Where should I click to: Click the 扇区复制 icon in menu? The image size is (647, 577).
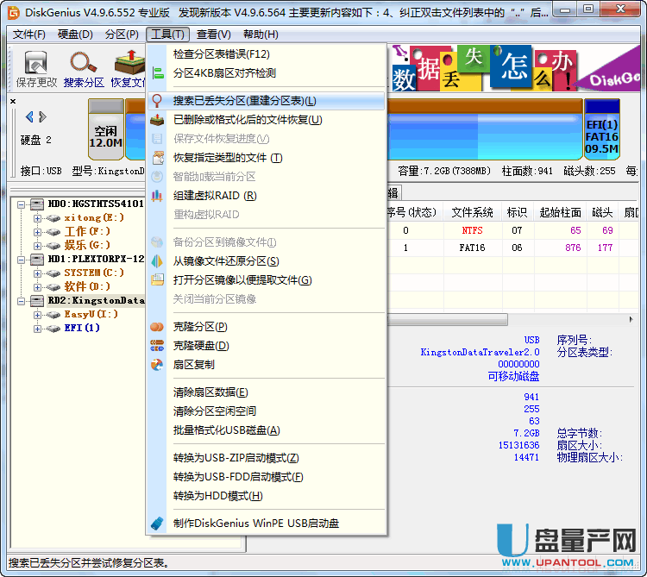[157, 365]
